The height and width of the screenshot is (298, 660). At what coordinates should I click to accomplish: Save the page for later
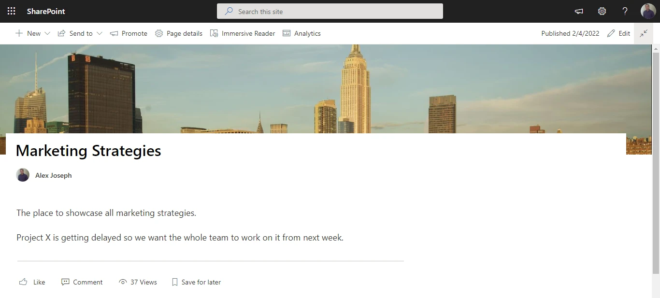coord(196,282)
